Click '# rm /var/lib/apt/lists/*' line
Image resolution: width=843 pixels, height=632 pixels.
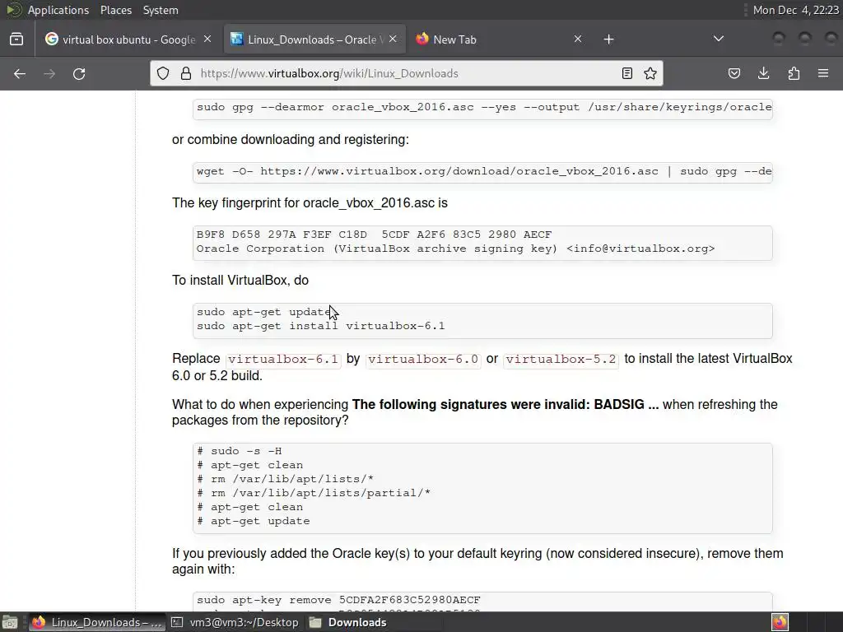[x=285, y=480]
